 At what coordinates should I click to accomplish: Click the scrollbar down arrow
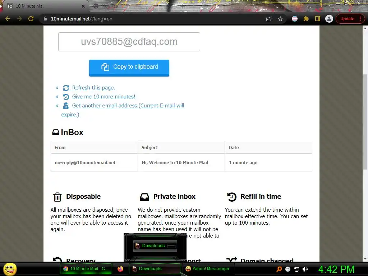coord(365,259)
